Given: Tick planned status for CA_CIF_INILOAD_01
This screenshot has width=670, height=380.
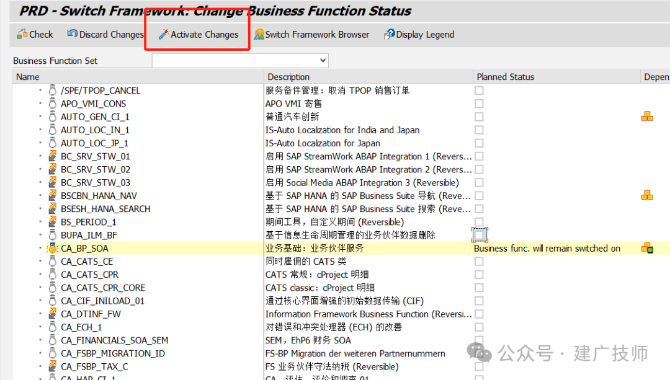Looking at the screenshot, I should click(x=479, y=301).
